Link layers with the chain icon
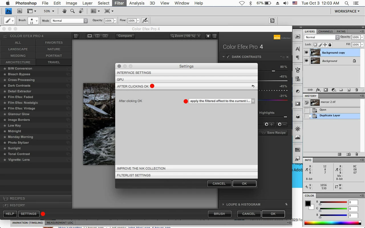365x228 pixels. pyautogui.click(x=310, y=90)
